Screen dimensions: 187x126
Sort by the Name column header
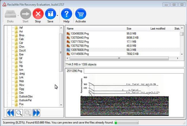[70, 28]
